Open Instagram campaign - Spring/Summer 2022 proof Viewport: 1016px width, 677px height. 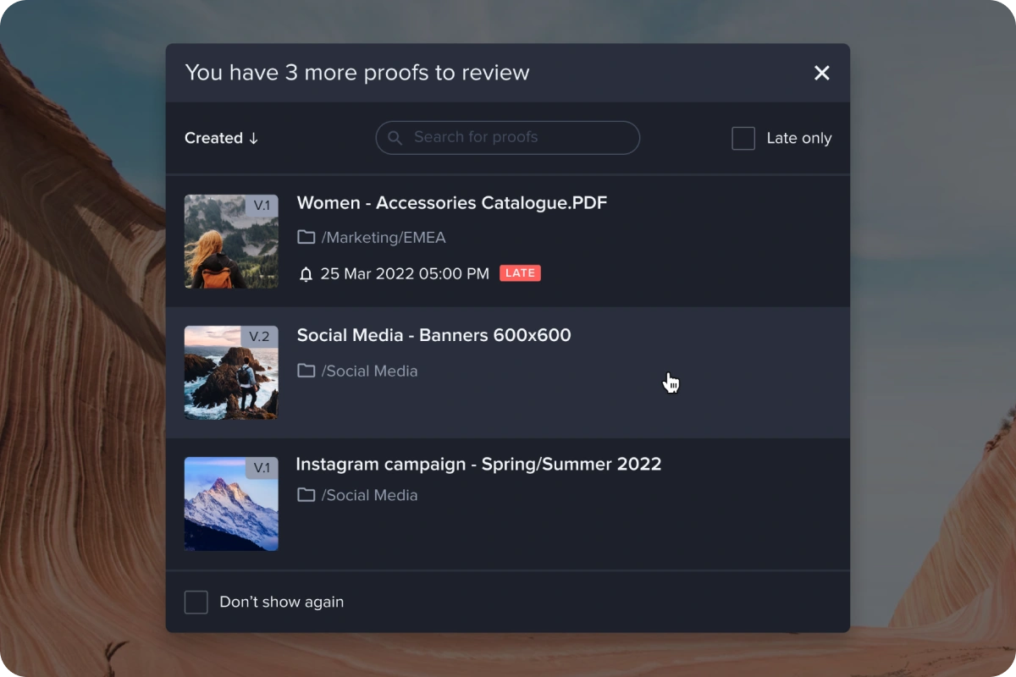point(478,465)
